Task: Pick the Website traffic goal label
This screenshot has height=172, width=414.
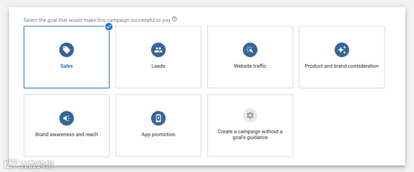Action: 250,66
